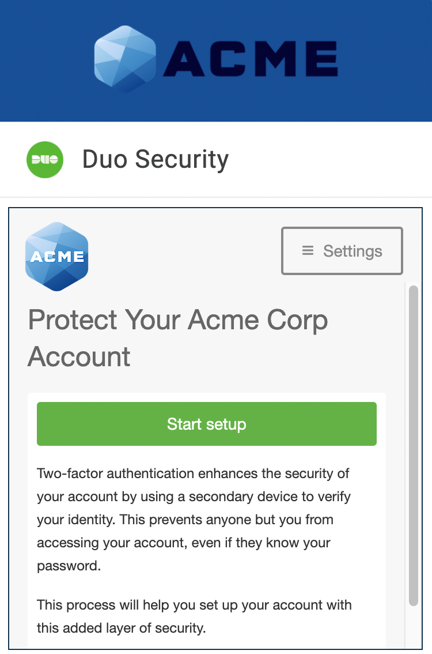Click the ACME hexagon logo in the blue banner

pyautogui.click(x=125, y=59)
